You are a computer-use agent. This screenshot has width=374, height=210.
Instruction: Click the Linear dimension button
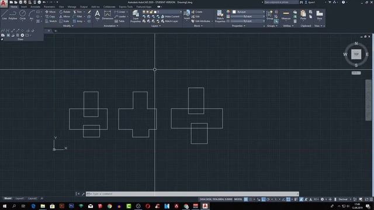click(120, 12)
